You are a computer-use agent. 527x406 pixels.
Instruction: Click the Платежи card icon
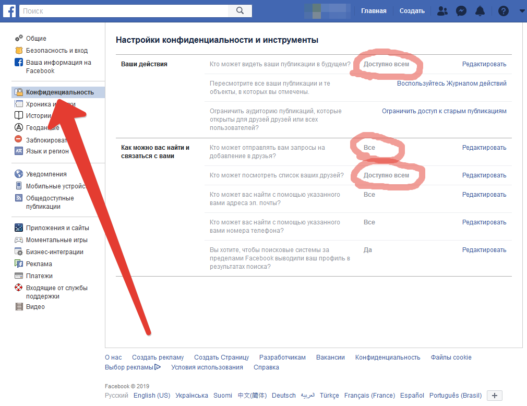[19, 276]
